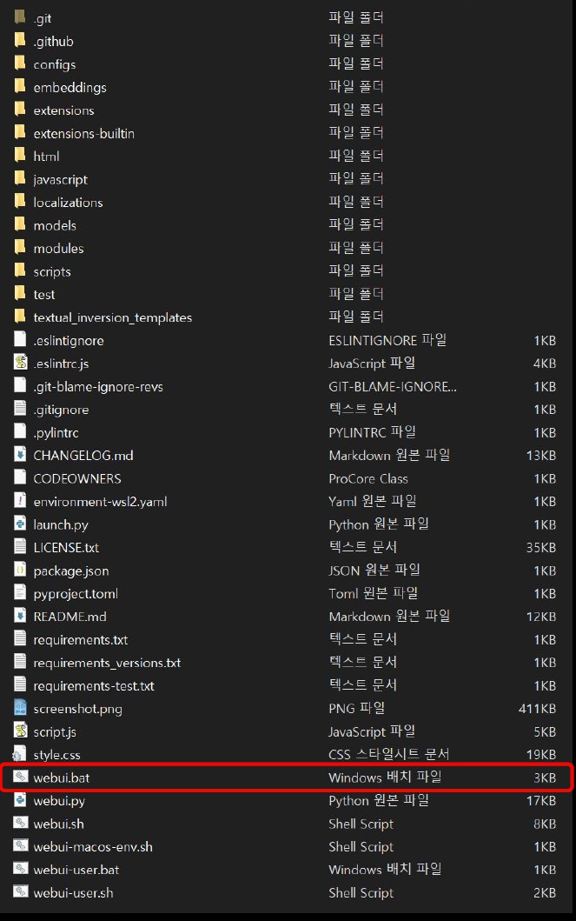Screen dimensions: 576x921
Task: Click the textual_inversion_templates folder icon
Action: click(x=20, y=317)
